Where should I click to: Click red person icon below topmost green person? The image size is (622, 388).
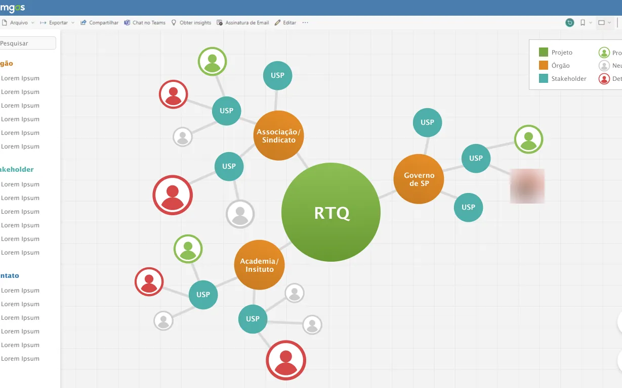173,94
